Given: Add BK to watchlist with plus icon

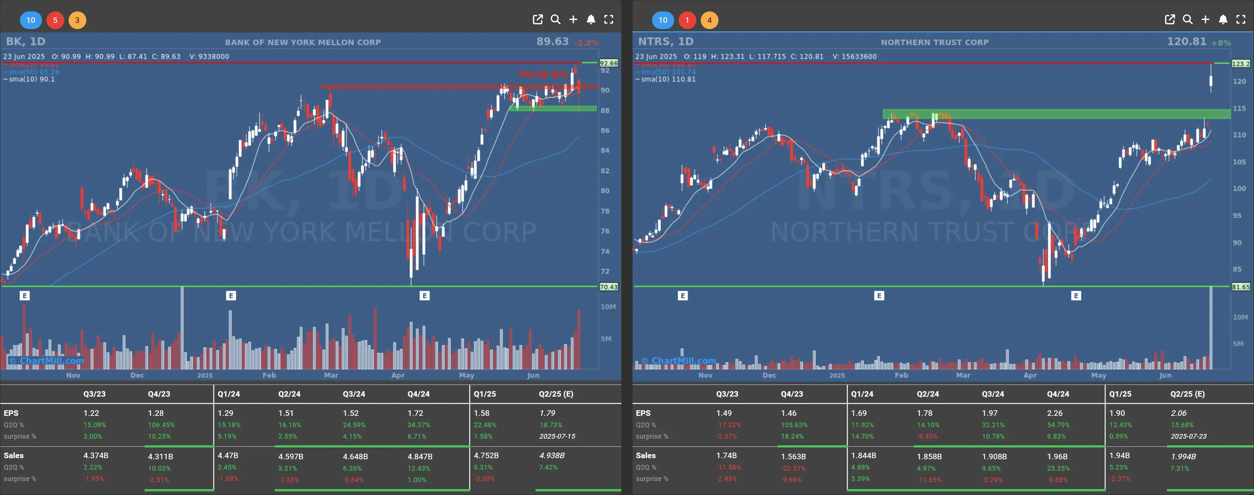Looking at the screenshot, I should tap(574, 20).
